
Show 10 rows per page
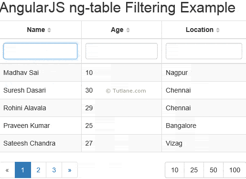174,170
